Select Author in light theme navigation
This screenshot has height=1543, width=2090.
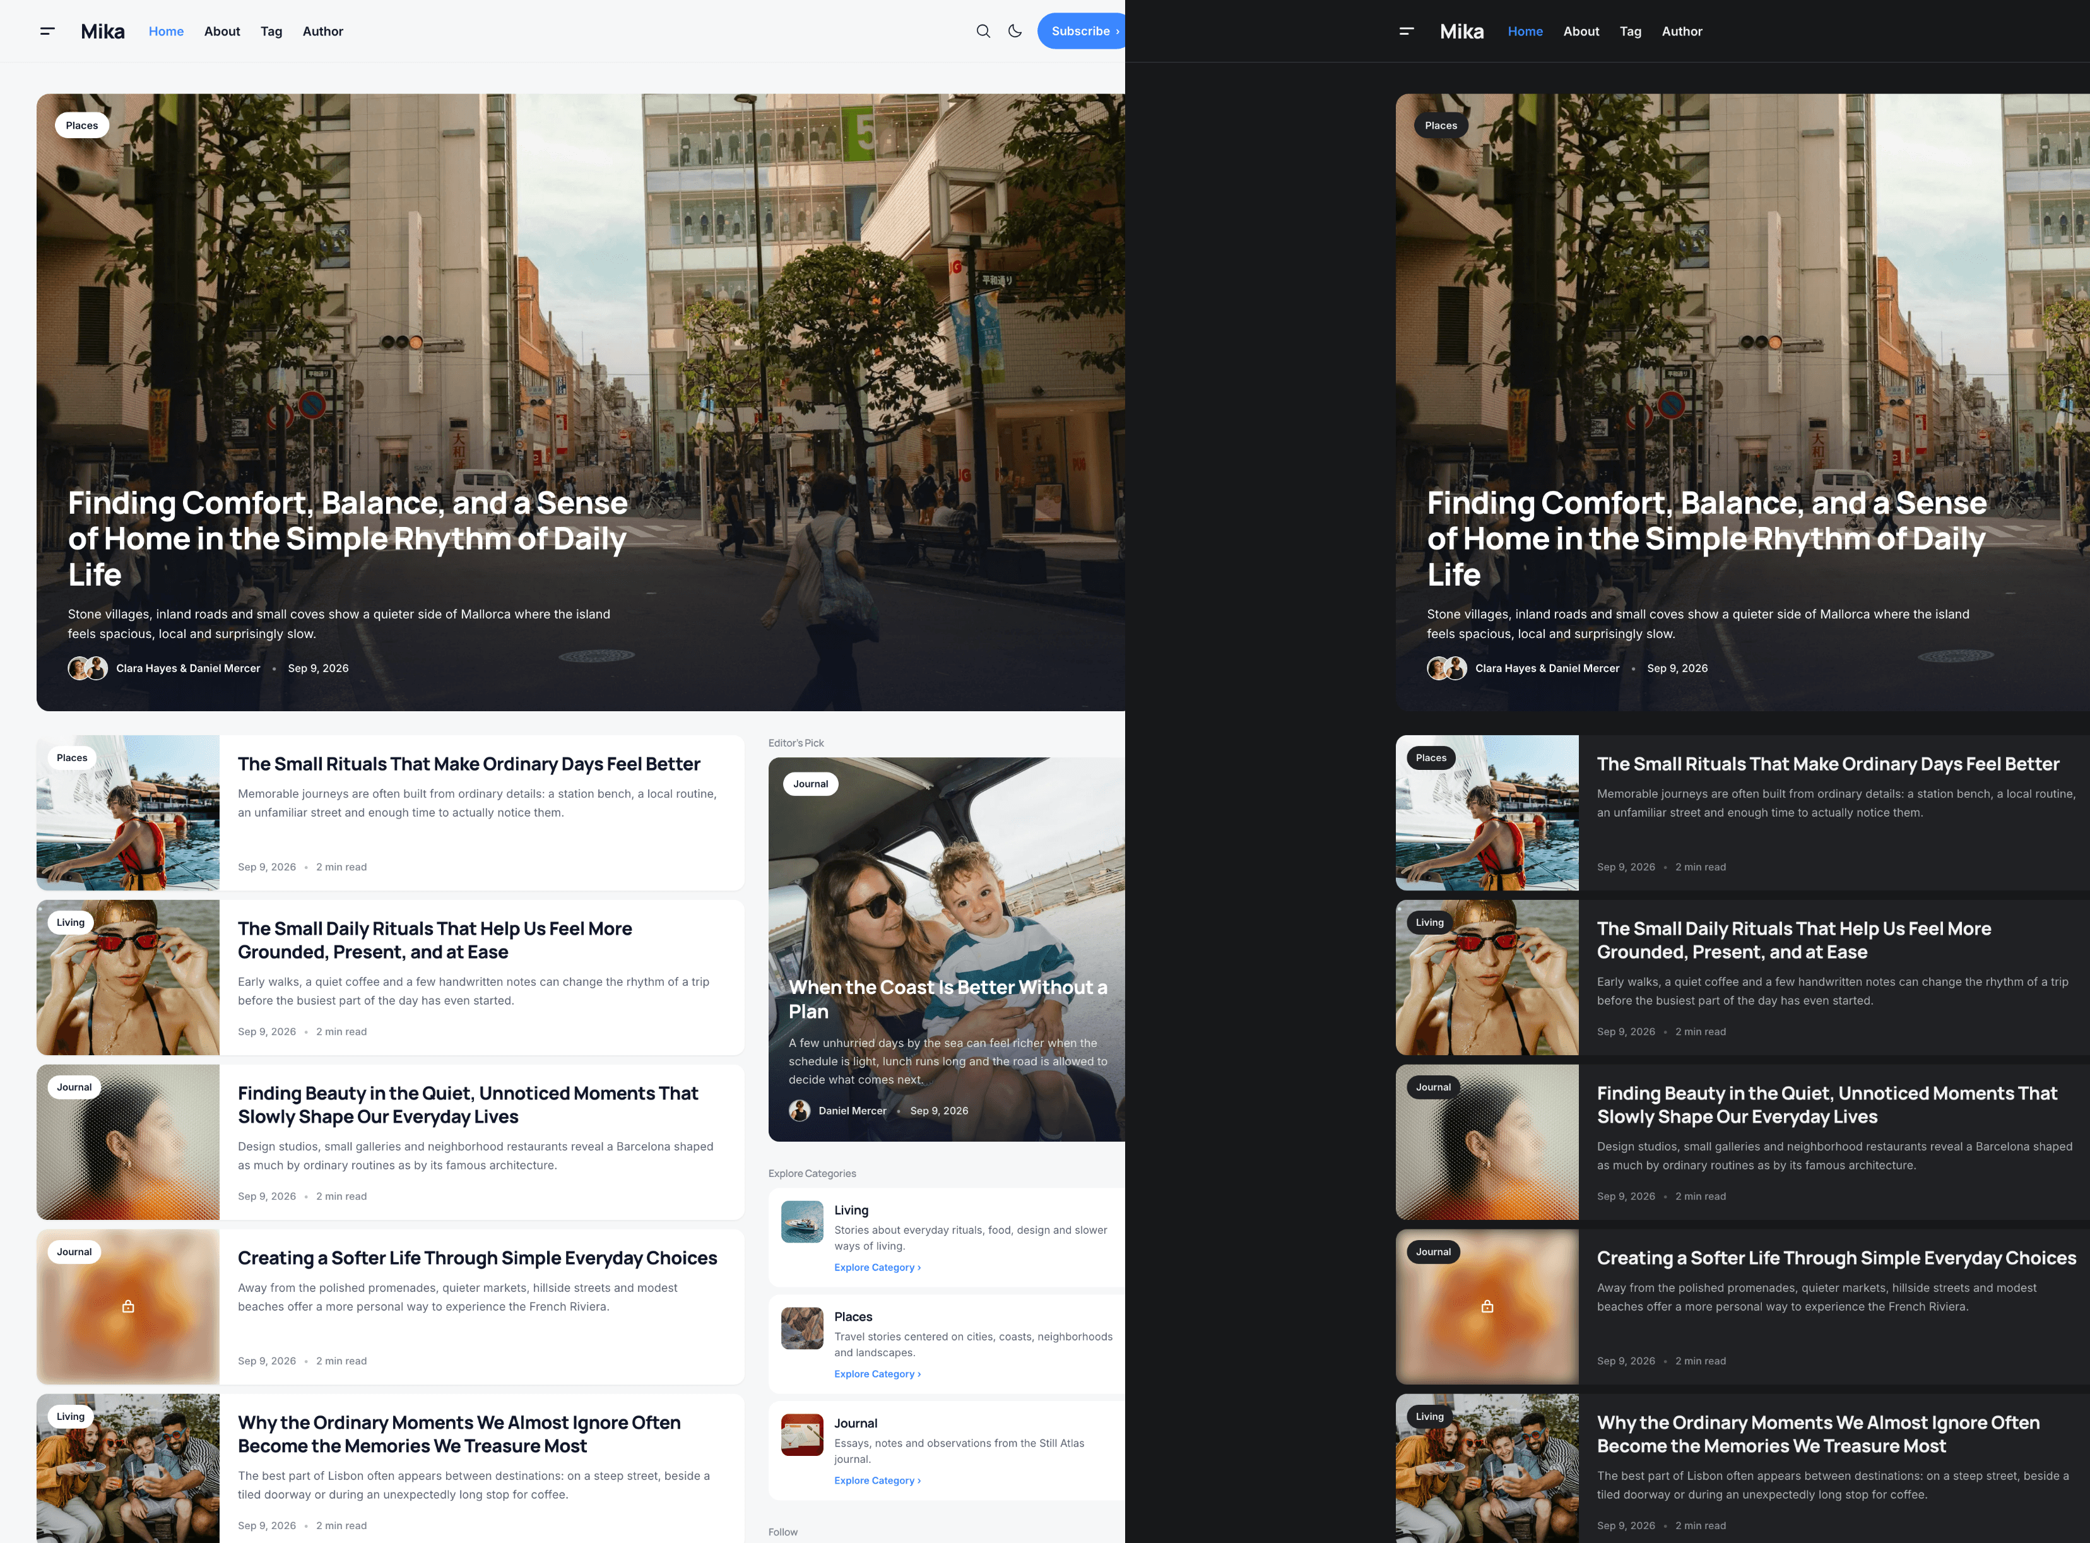pos(323,31)
